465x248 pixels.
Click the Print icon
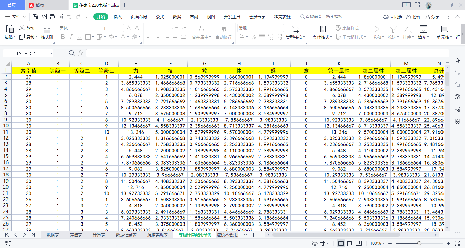point(52,17)
